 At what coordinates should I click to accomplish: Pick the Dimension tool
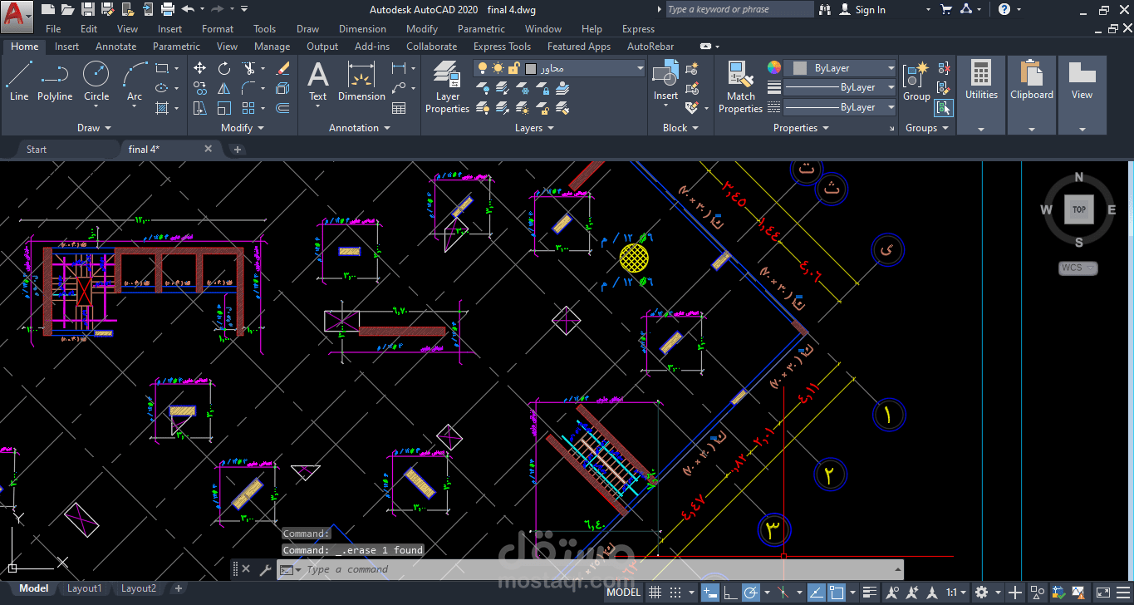[361, 82]
